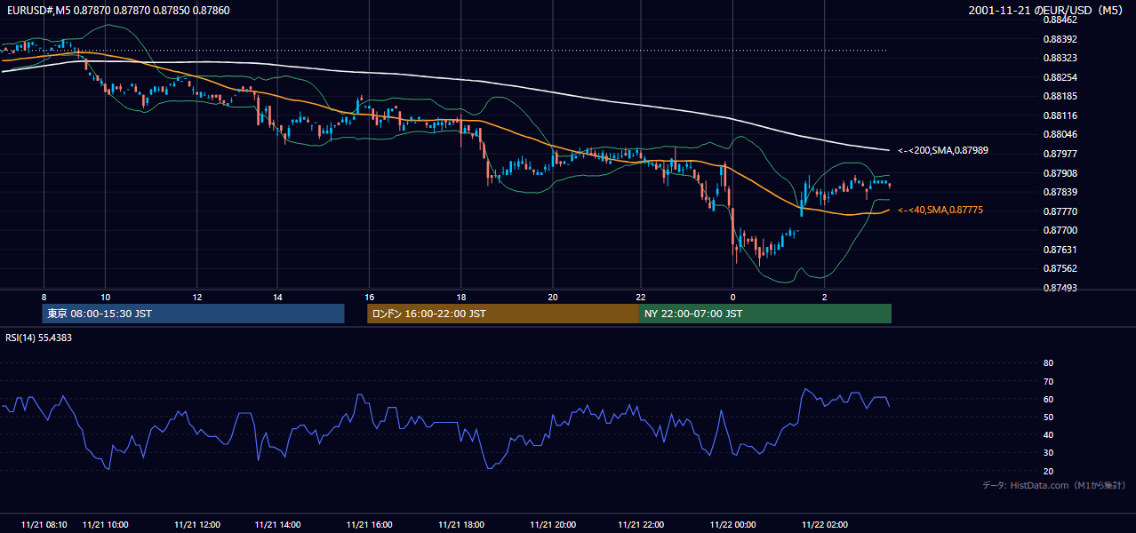
Task: Click the hour label 12 below the price chart
Action: click(196, 297)
